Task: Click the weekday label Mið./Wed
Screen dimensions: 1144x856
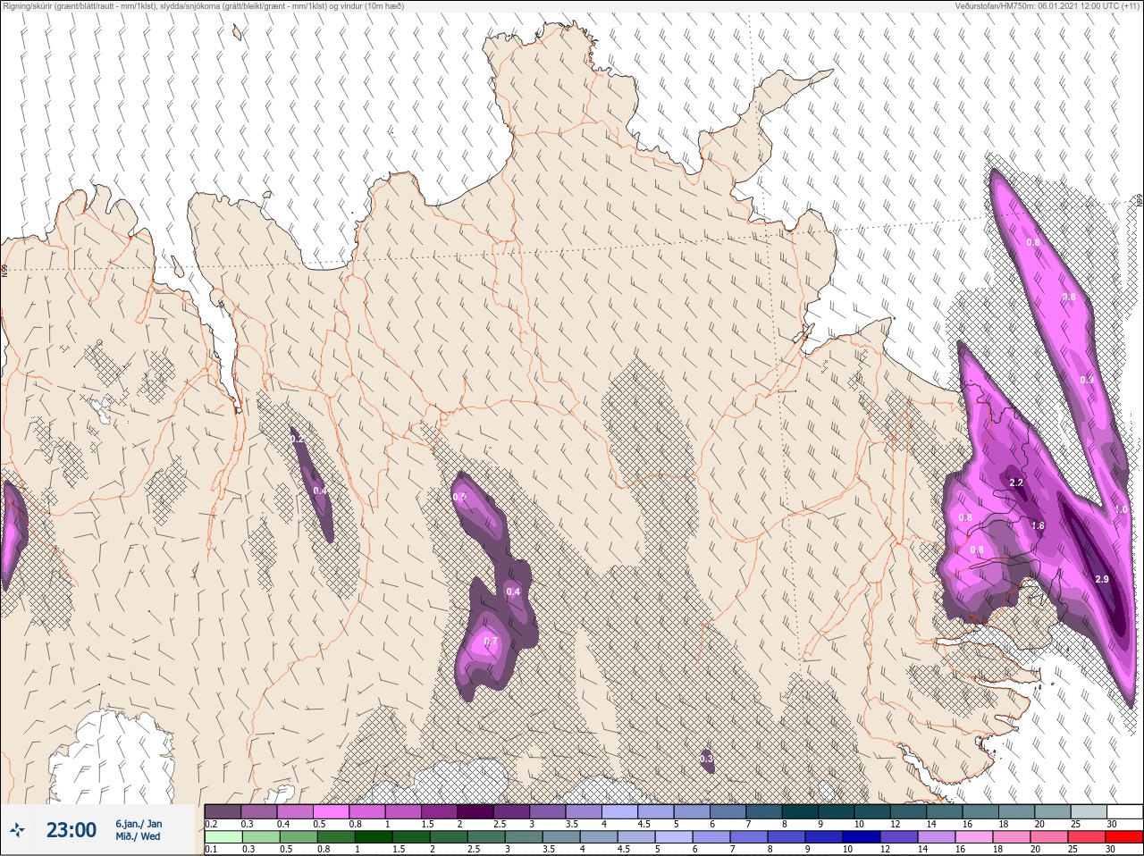Action: [139, 836]
